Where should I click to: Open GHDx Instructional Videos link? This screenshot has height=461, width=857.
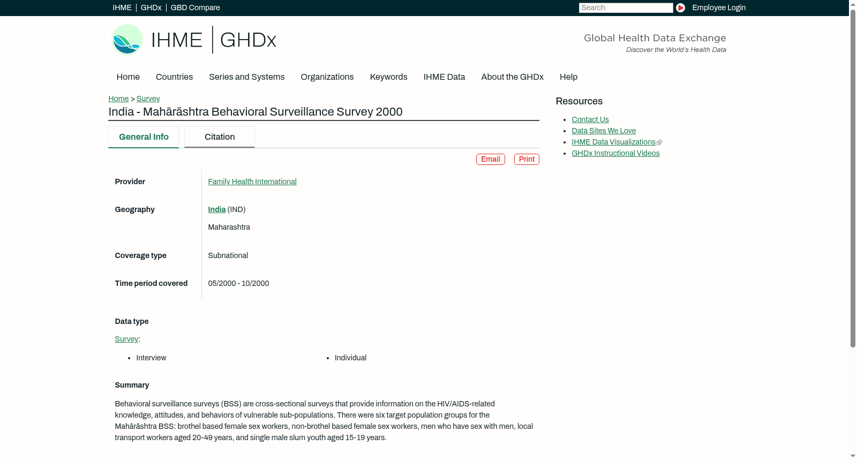(x=615, y=154)
